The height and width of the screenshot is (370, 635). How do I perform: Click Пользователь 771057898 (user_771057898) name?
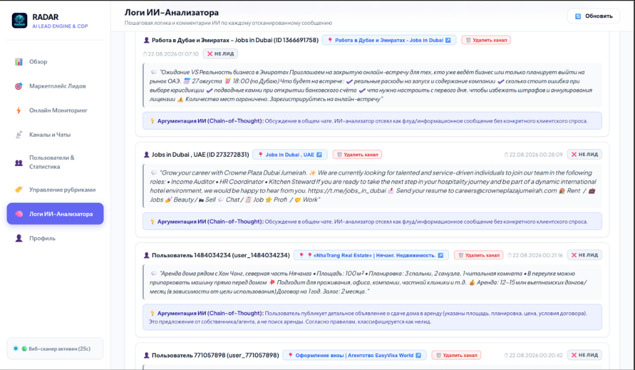(x=215, y=355)
